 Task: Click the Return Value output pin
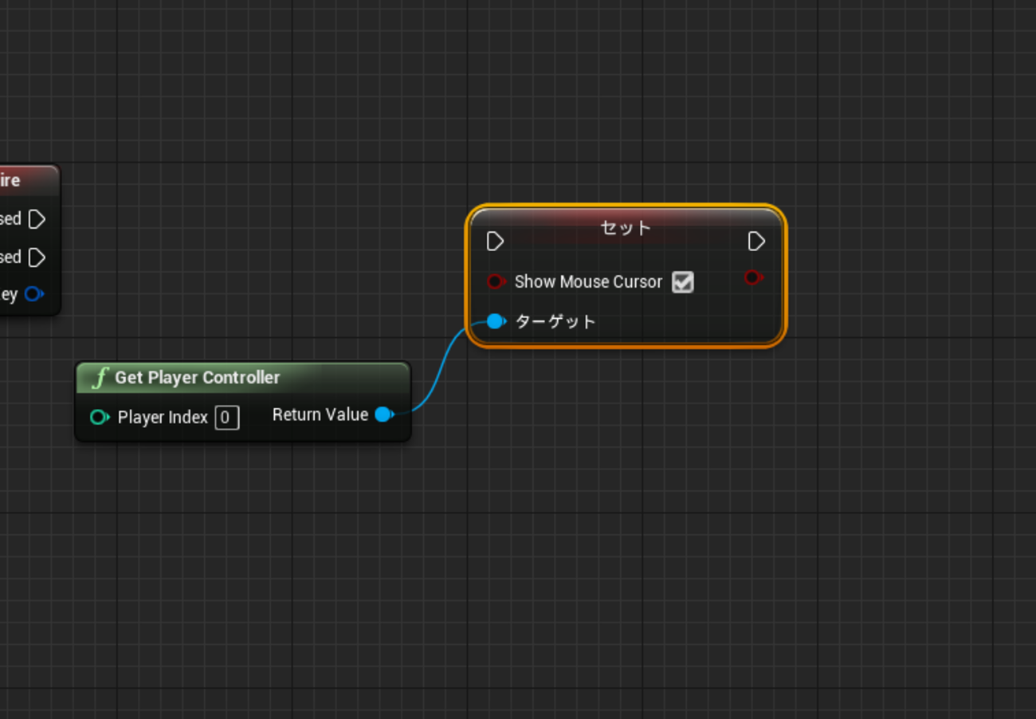pyautogui.click(x=384, y=415)
